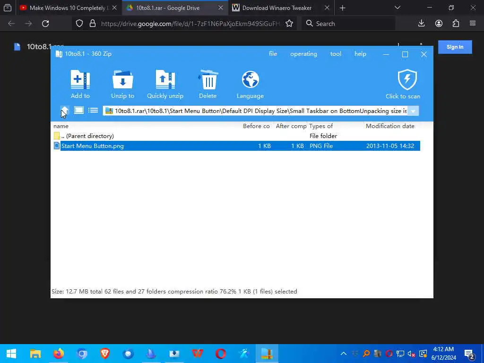The height and width of the screenshot is (363, 484).
Task: Select Start Menu Button.png file
Action: pos(236,146)
